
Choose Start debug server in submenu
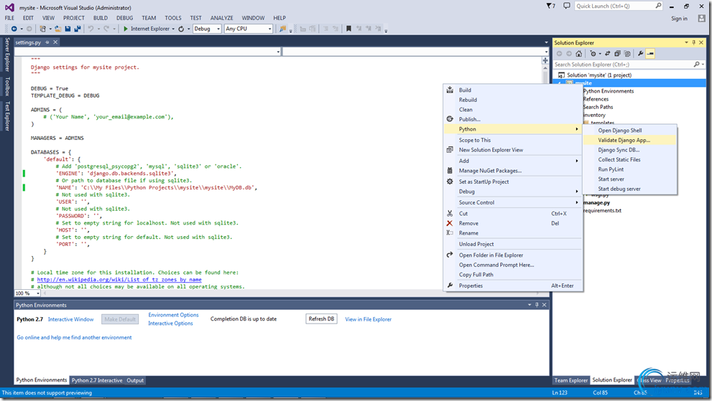(x=630, y=189)
